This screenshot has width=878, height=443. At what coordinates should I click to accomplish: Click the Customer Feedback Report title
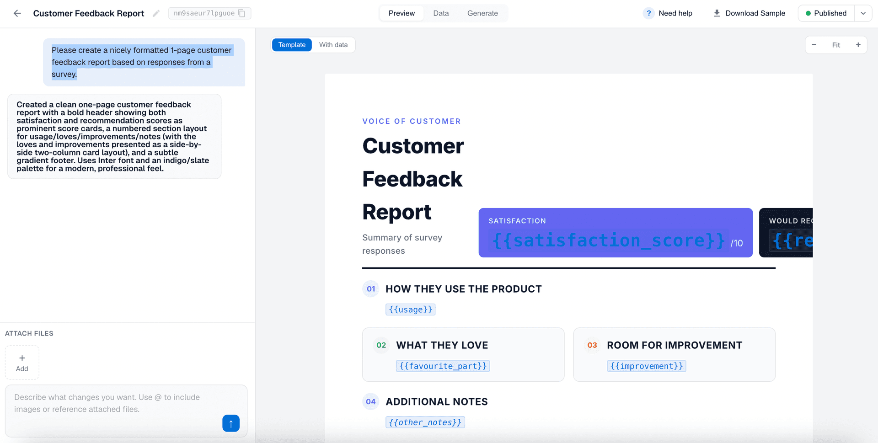tap(89, 13)
